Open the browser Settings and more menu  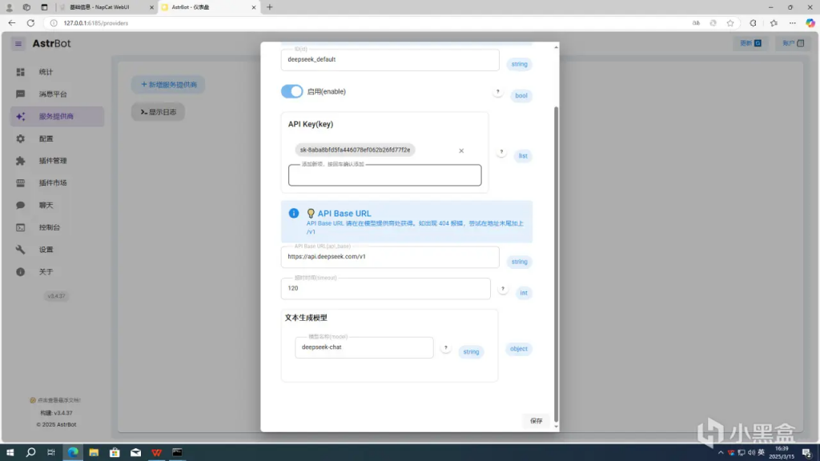click(x=793, y=23)
